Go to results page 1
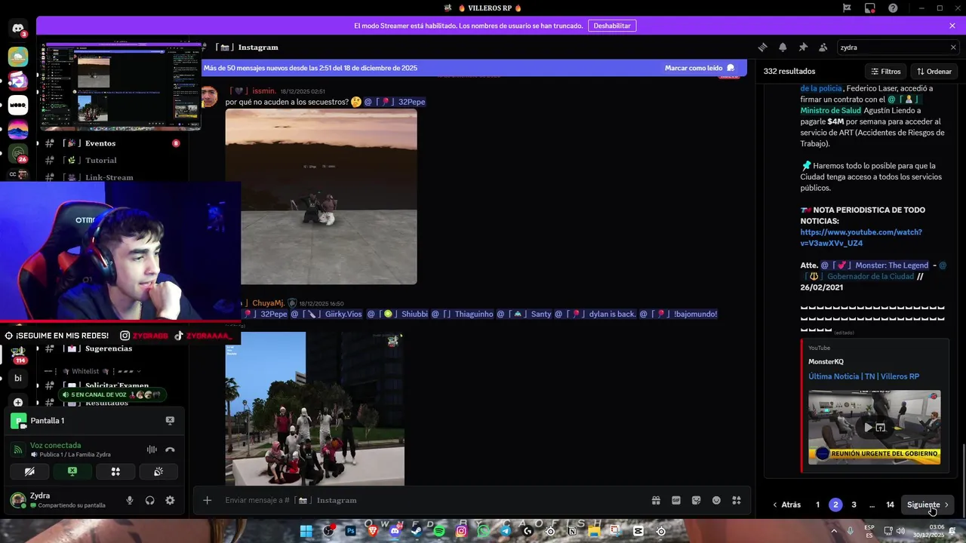The width and height of the screenshot is (966, 543). tap(817, 505)
